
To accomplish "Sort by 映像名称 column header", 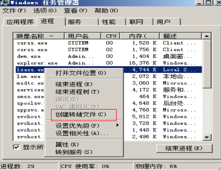I will tap(39, 36).
